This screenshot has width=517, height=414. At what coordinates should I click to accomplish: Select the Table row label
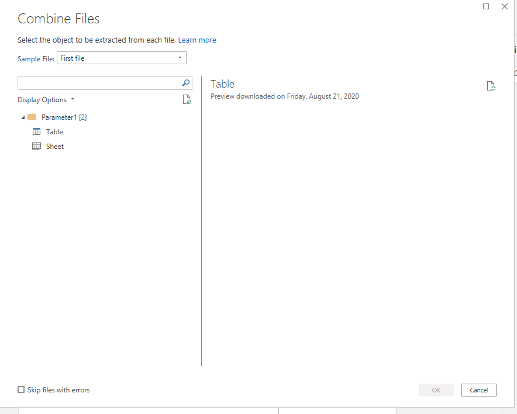coord(54,132)
